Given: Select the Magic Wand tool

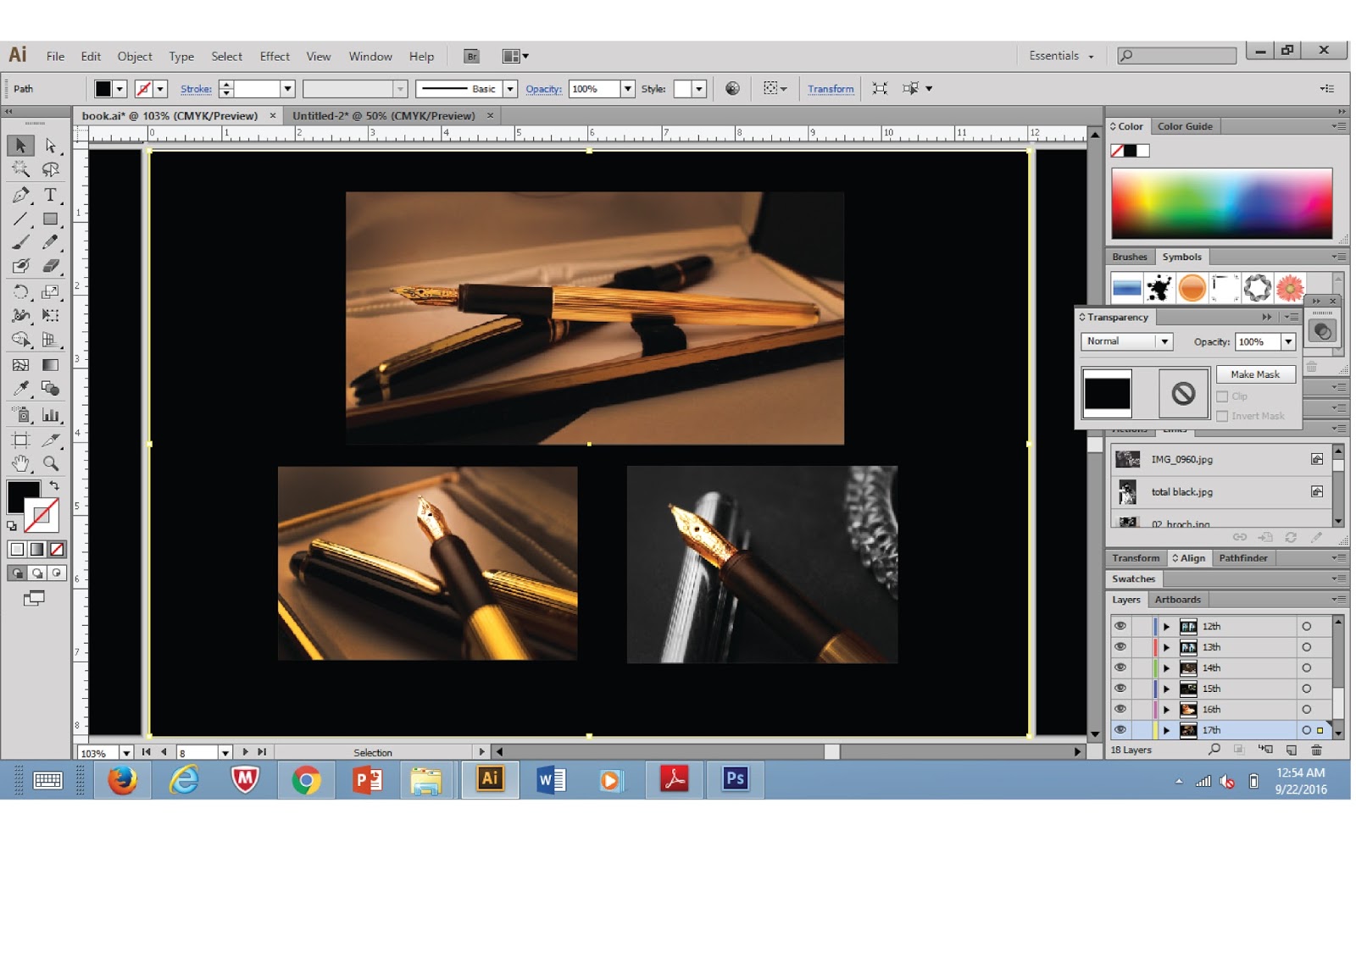Looking at the screenshot, I should click(x=20, y=169).
